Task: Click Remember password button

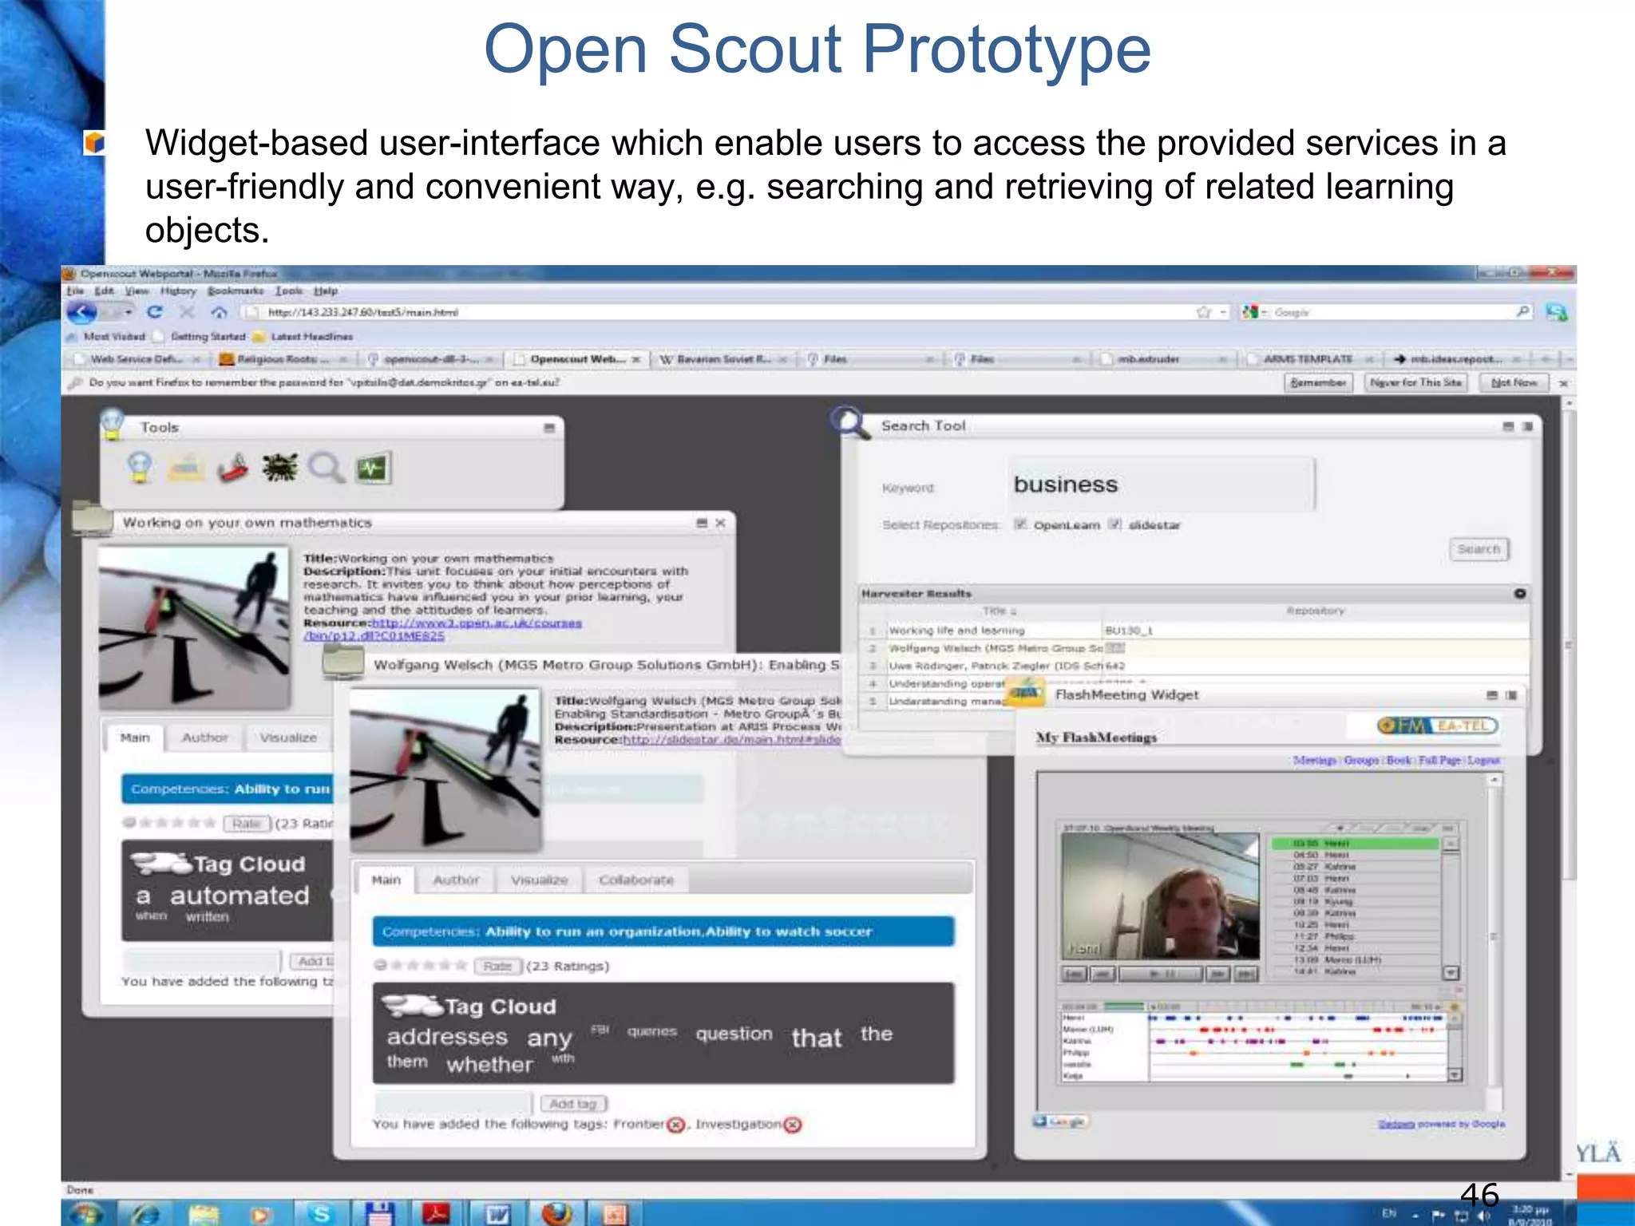Action: coord(1319,383)
